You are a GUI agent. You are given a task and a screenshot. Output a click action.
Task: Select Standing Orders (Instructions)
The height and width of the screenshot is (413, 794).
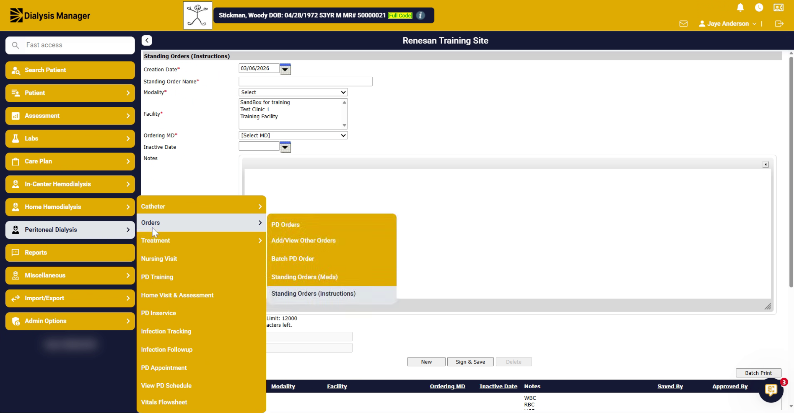tap(331, 293)
